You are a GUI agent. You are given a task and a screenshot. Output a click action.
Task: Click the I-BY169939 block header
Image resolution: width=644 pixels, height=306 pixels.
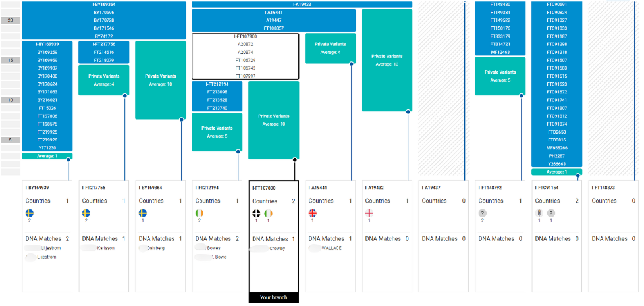[x=47, y=44]
